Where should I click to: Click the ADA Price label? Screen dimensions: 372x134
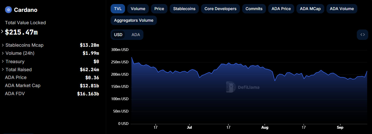[16, 77]
